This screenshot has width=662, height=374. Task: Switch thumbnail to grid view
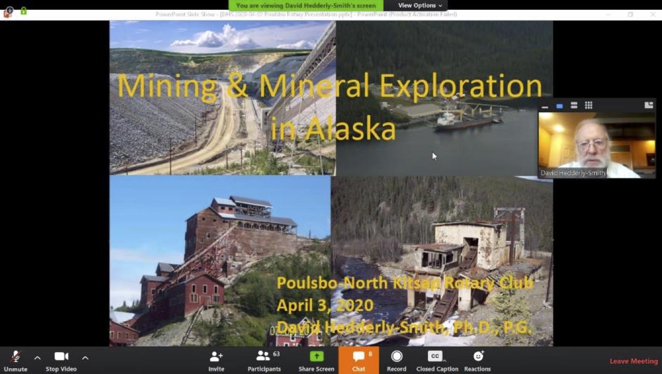pyautogui.click(x=588, y=105)
